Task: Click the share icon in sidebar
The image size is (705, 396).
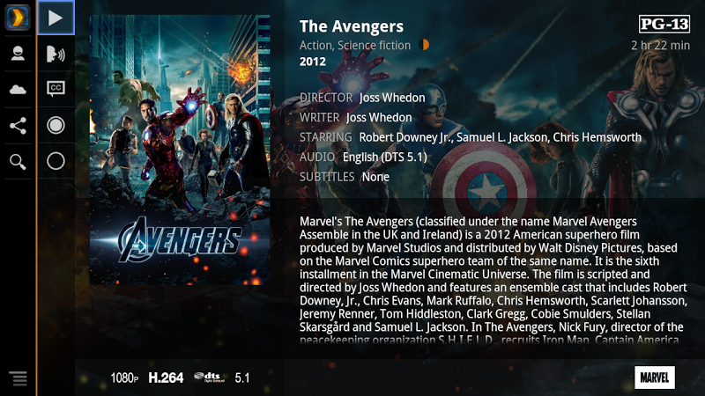Action: 18,126
